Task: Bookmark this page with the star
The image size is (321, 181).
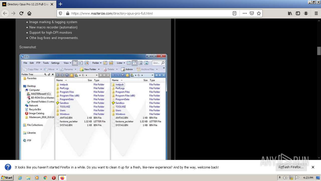Action: point(259,13)
